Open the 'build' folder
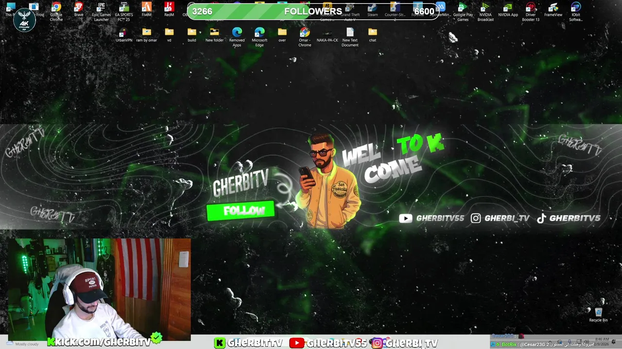The width and height of the screenshot is (622, 349). pyautogui.click(x=192, y=35)
